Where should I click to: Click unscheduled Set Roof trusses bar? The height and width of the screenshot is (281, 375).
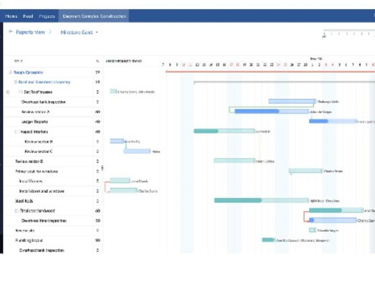[113, 91]
